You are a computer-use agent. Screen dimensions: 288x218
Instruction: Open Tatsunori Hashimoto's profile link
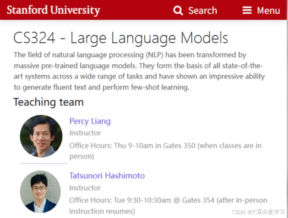click(x=107, y=176)
